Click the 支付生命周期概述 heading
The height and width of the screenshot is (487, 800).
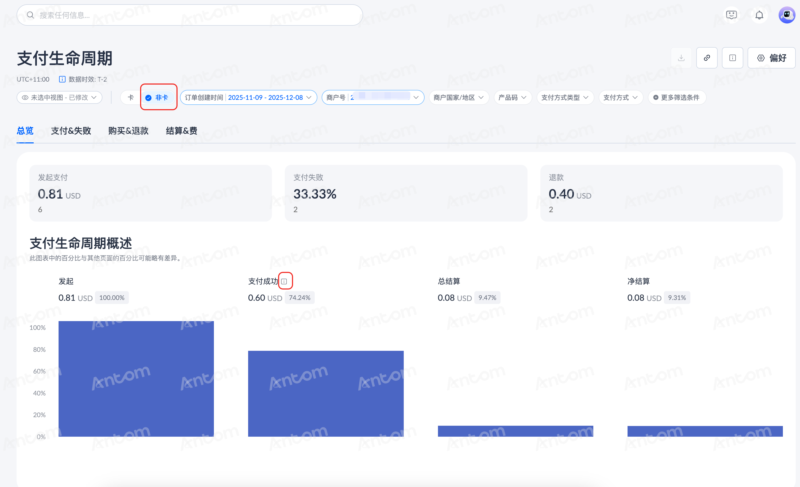coord(80,243)
